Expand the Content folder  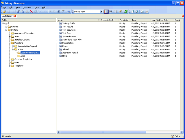coord(6,27)
